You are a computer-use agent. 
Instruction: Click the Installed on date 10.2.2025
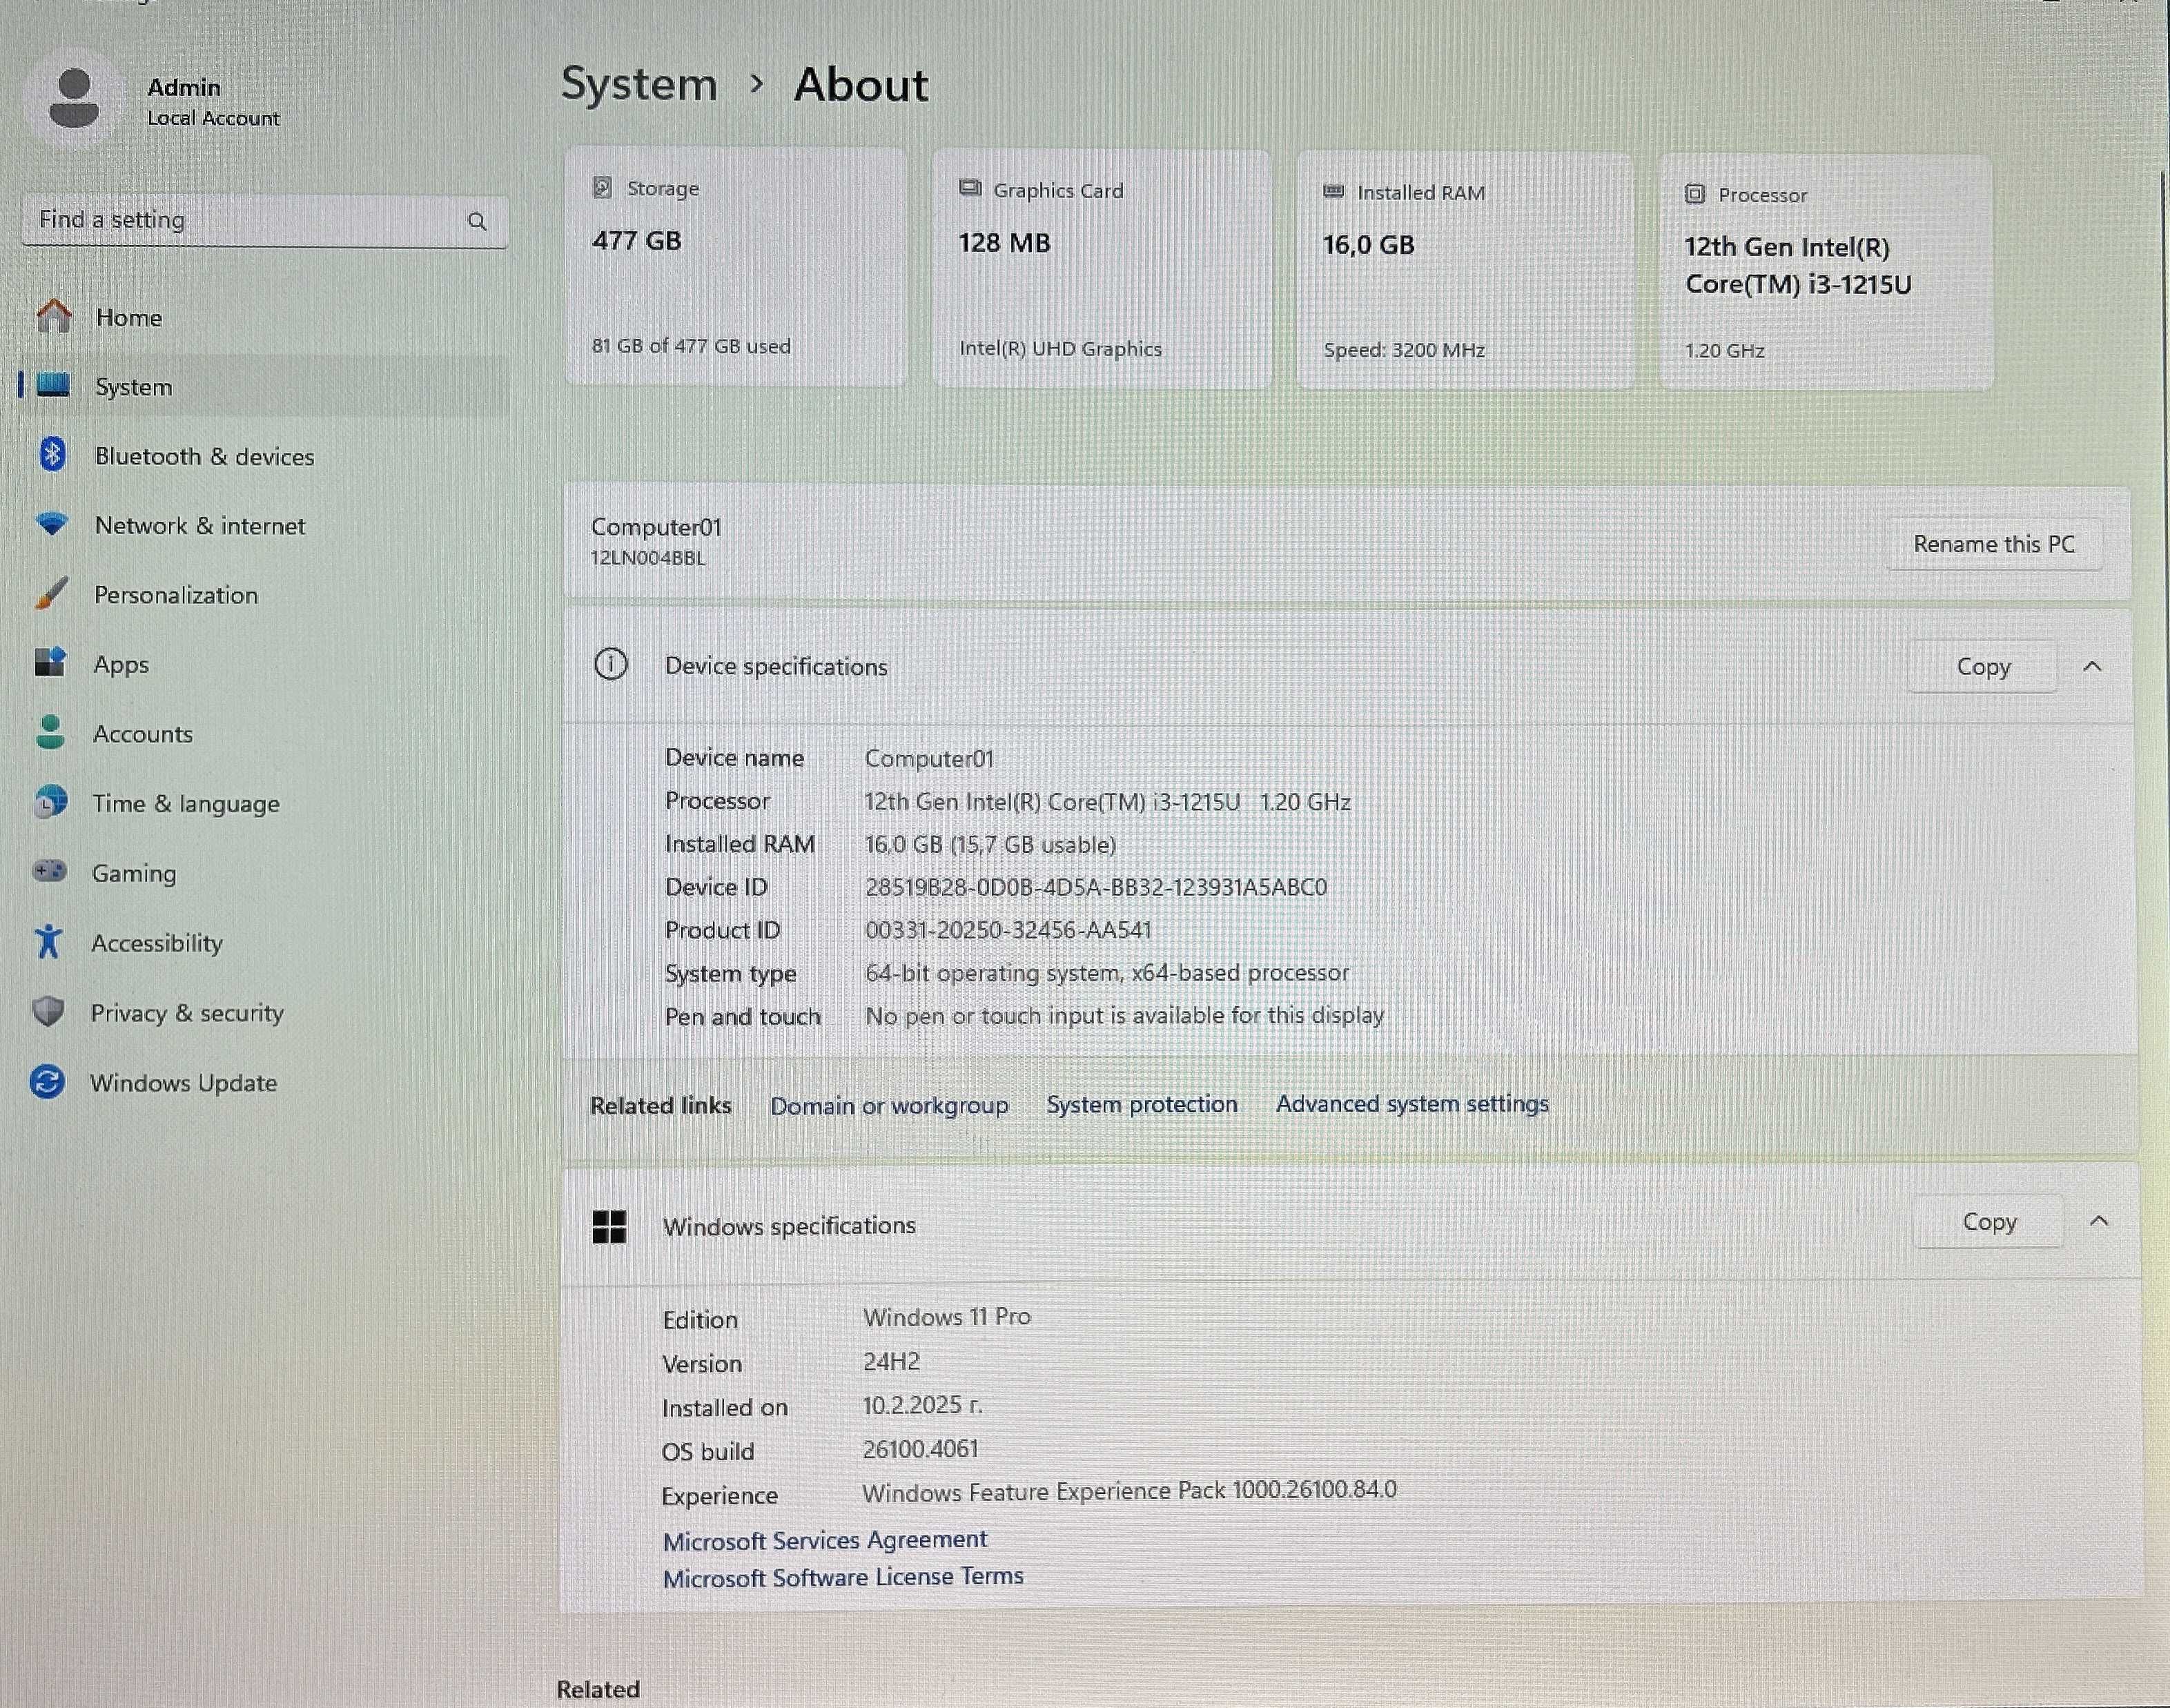(922, 1405)
